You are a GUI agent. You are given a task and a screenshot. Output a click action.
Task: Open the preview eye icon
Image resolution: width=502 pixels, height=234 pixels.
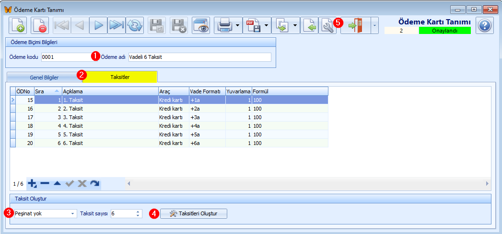point(201,25)
